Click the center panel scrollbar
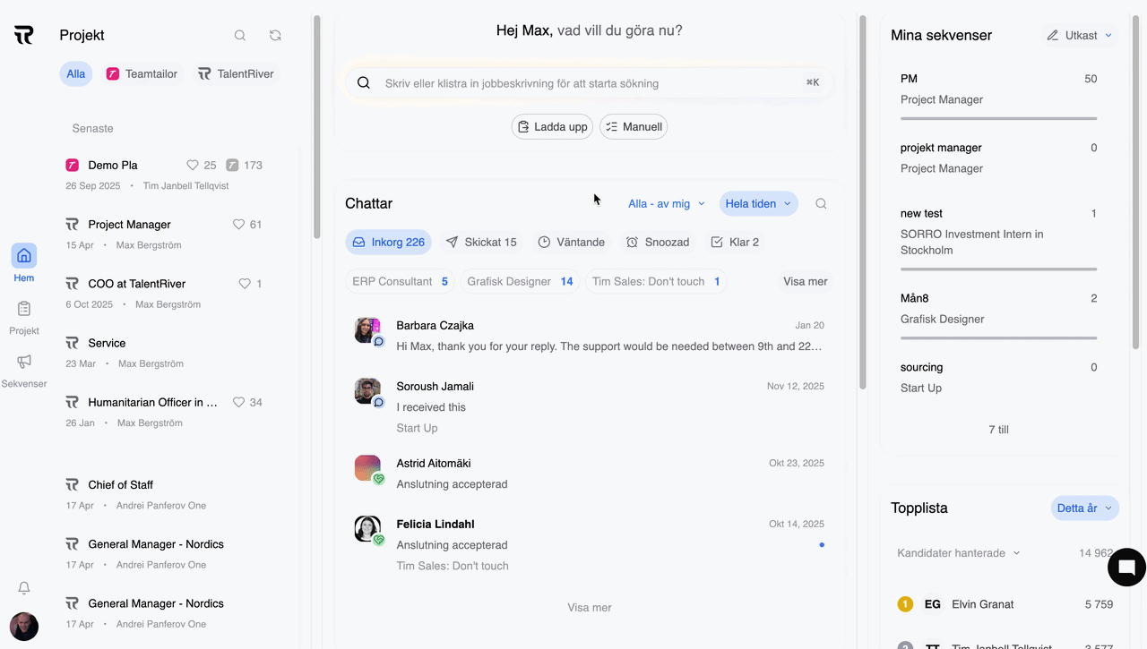Screen dimensions: 1147x649 pos(863,201)
